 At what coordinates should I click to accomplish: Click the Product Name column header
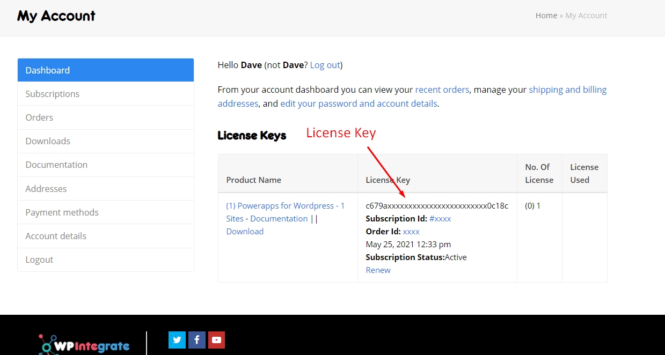[253, 180]
